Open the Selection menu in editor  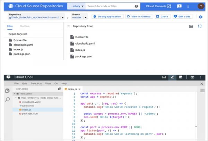(x=36, y=84)
